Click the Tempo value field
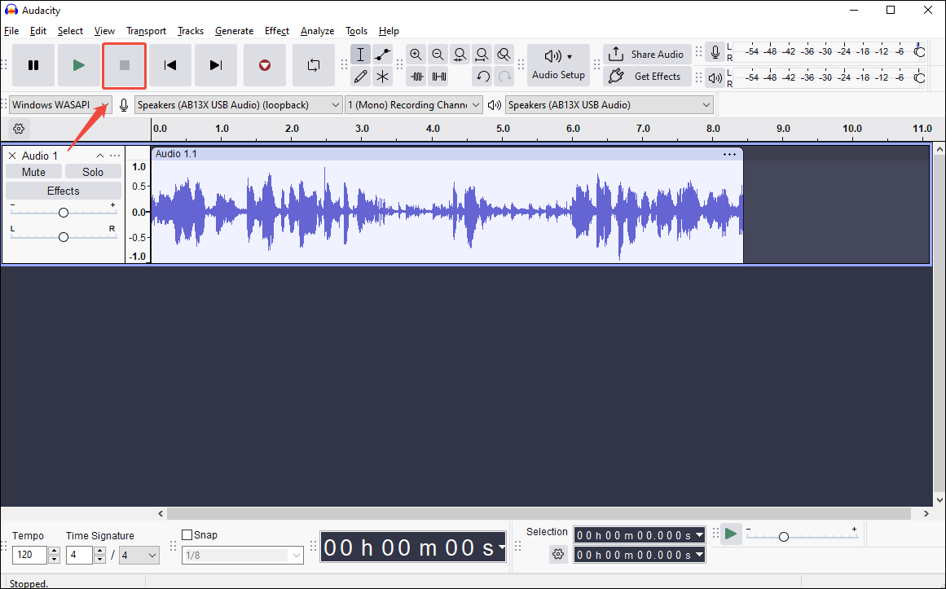The image size is (946, 589). [x=29, y=555]
